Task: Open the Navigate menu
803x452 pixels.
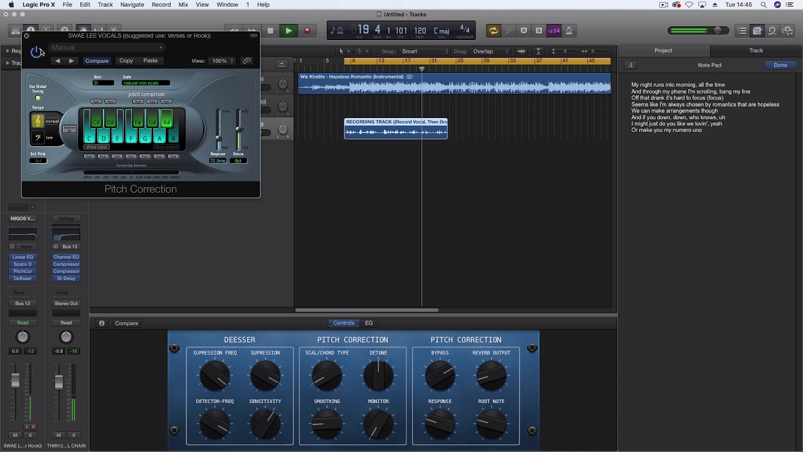Action: click(132, 4)
